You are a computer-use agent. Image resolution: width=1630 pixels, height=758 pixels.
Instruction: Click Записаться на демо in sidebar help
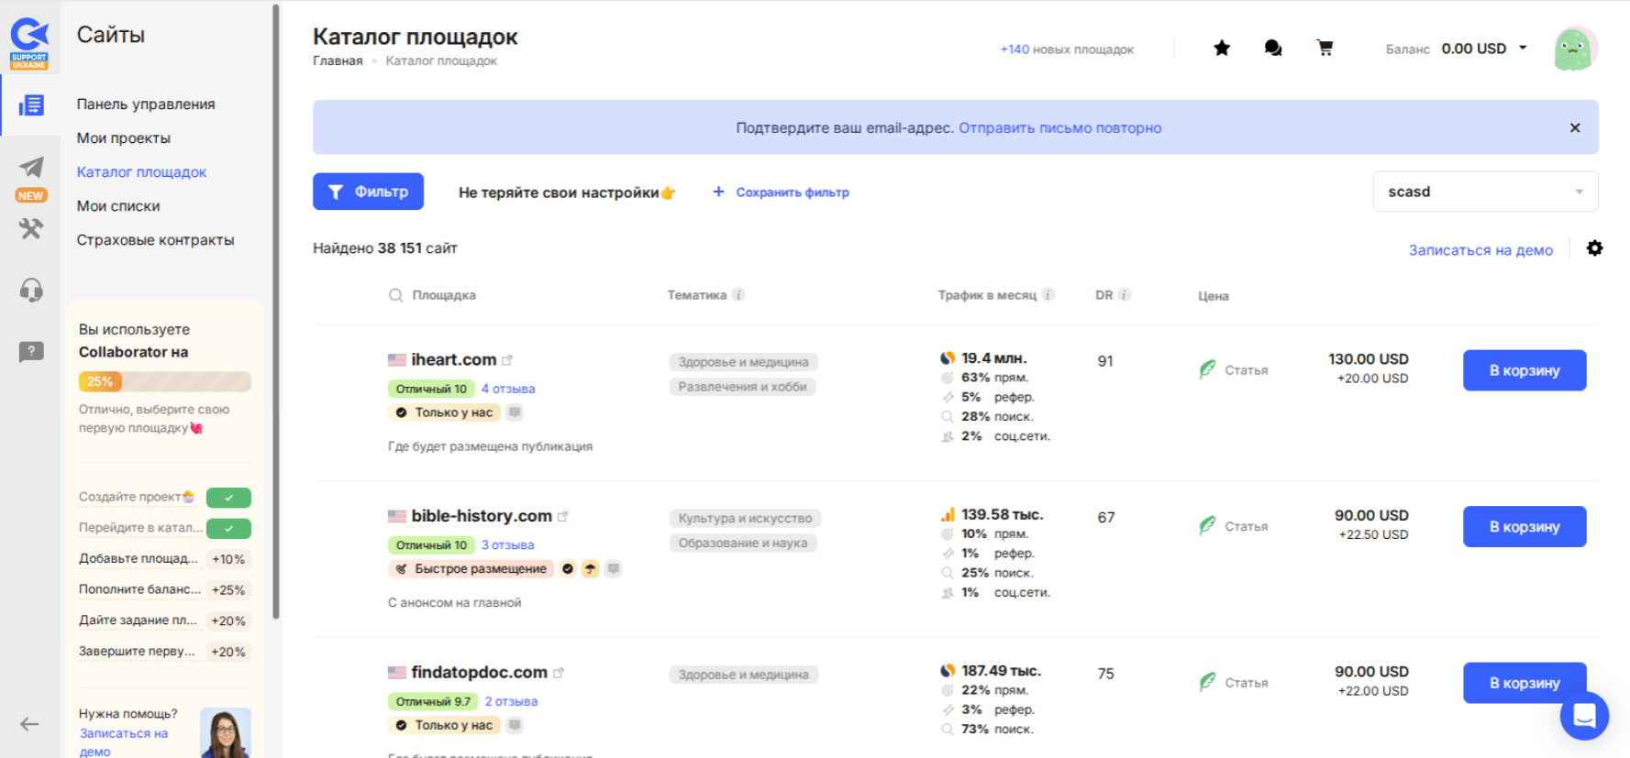(124, 742)
